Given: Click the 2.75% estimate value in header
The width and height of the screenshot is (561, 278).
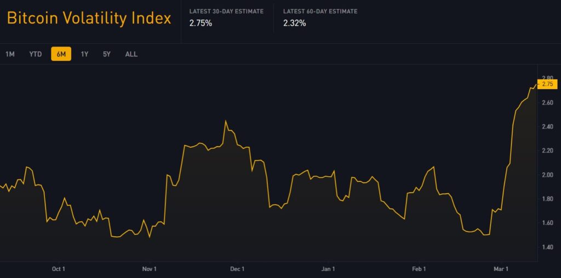Looking at the screenshot, I should (201, 24).
